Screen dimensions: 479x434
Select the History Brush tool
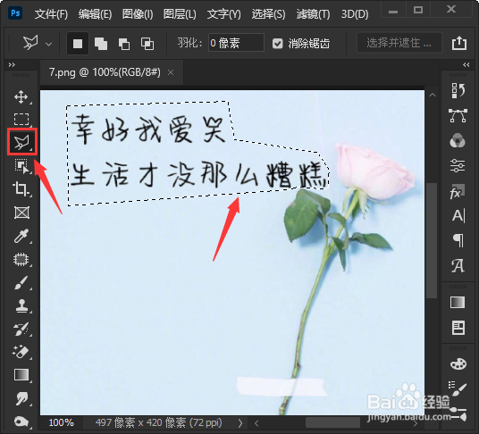pyautogui.click(x=21, y=330)
